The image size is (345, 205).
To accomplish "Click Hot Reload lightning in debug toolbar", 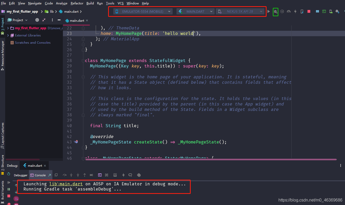I will (124, 175).
